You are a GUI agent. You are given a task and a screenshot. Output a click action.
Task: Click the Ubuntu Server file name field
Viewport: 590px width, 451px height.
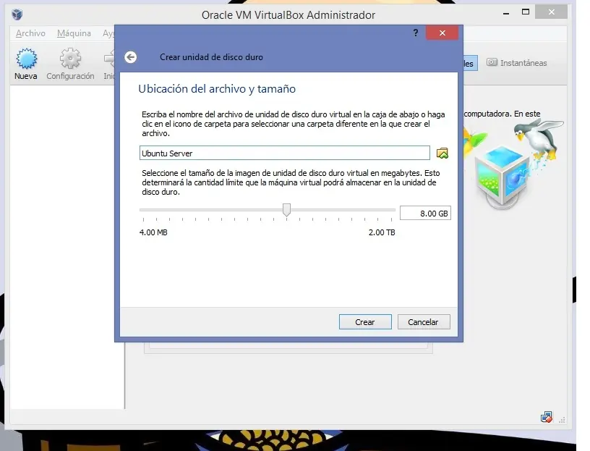pyautogui.click(x=284, y=153)
